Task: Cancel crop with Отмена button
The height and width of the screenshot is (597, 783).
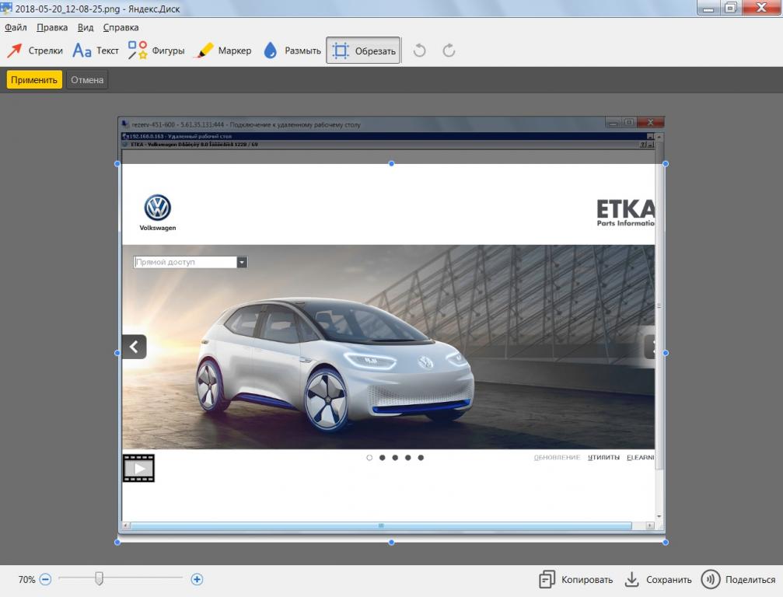Action: point(87,80)
